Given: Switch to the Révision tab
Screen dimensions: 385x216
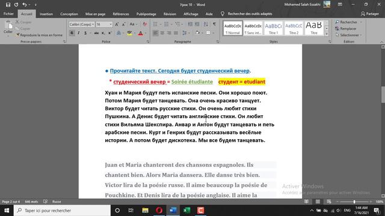Looking at the screenshot, I should point(170,14).
